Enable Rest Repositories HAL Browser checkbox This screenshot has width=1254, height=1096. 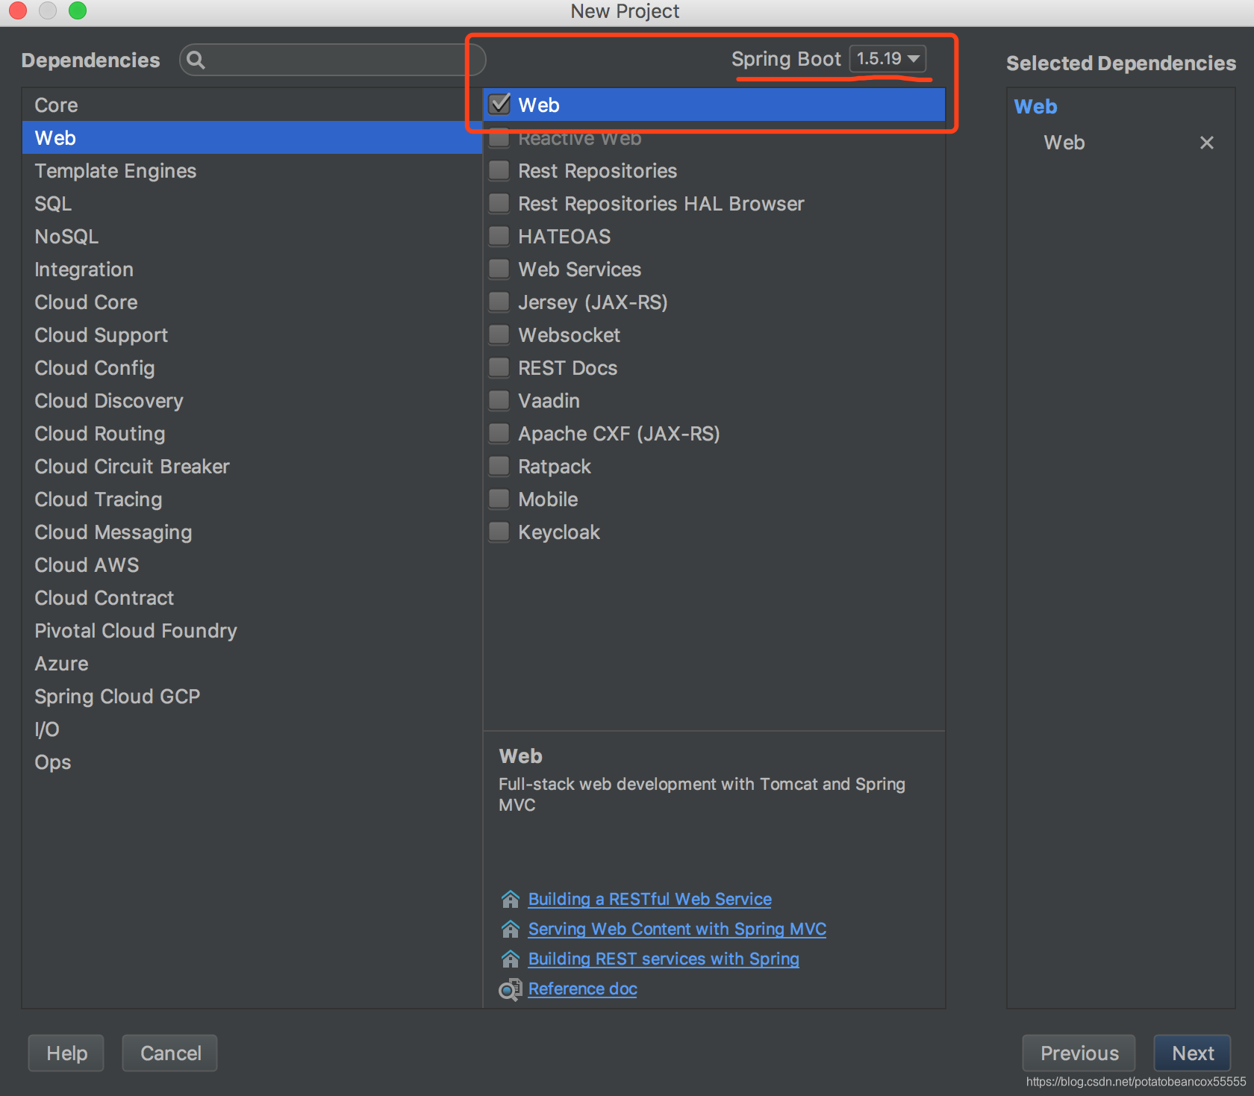pos(499,203)
